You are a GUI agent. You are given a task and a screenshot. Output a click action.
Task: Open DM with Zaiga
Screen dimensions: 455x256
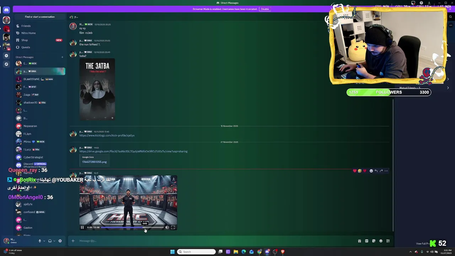[40, 95]
